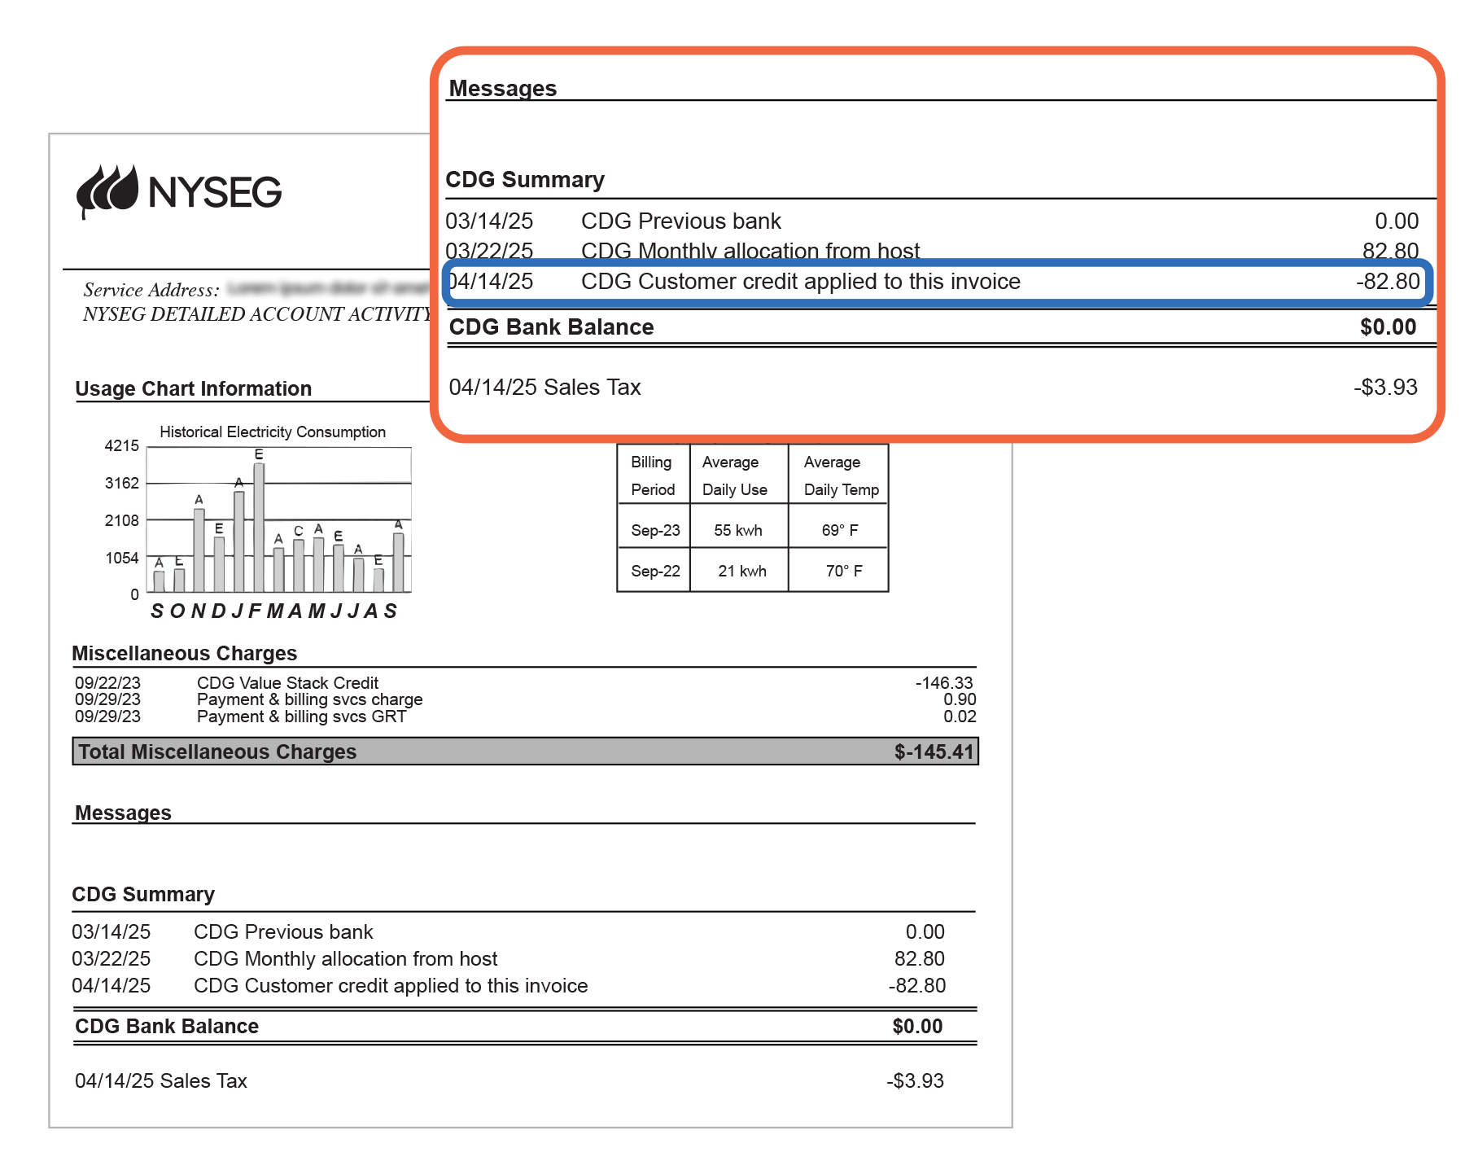Select the 'Sep-22' table cell
The height and width of the screenshot is (1170, 1465).
point(655,571)
